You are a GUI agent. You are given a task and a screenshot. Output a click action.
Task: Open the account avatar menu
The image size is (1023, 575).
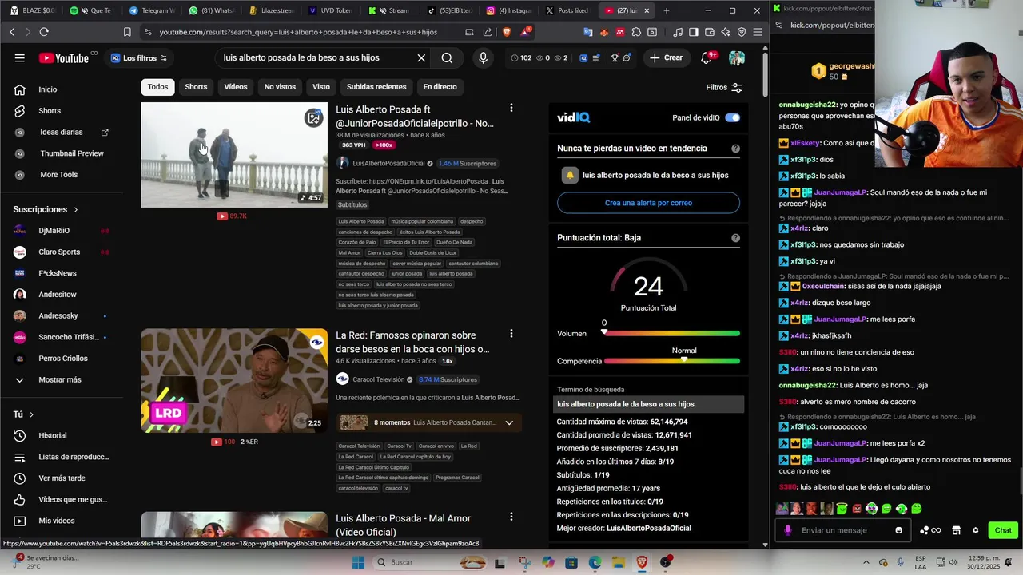tap(737, 57)
